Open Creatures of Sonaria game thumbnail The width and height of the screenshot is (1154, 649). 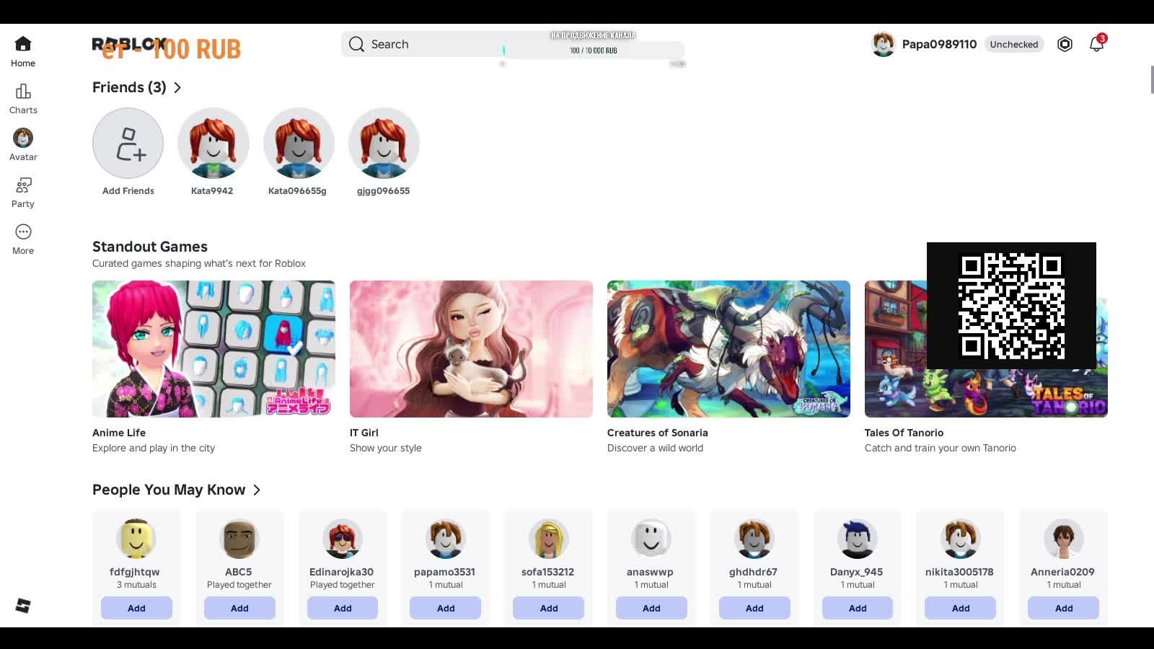click(728, 349)
